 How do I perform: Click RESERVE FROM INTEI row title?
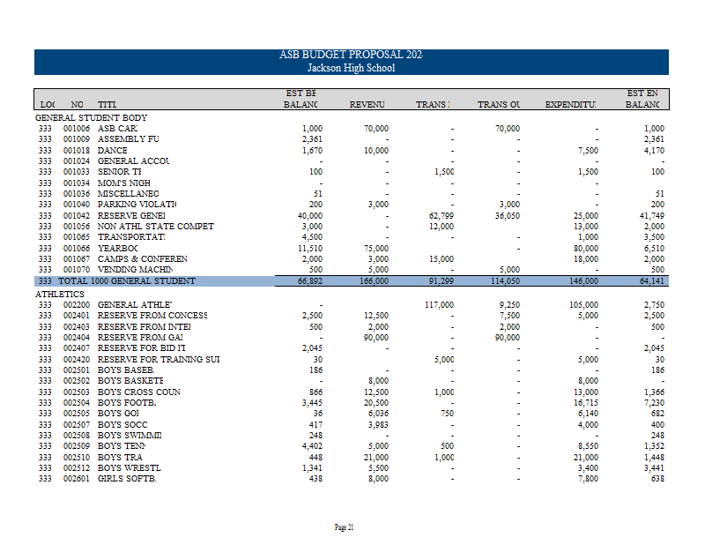click(x=145, y=327)
